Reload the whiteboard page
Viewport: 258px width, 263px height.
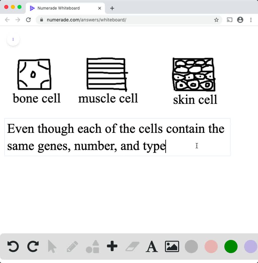click(28, 20)
